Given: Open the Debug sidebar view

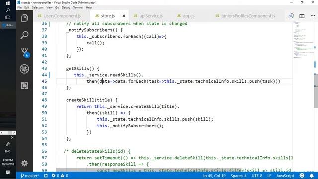Looking at the screenshot, I should coord(24,69).
